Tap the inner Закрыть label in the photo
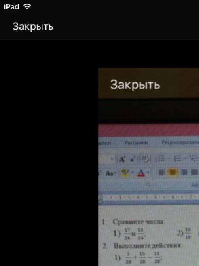 [135, 84]
